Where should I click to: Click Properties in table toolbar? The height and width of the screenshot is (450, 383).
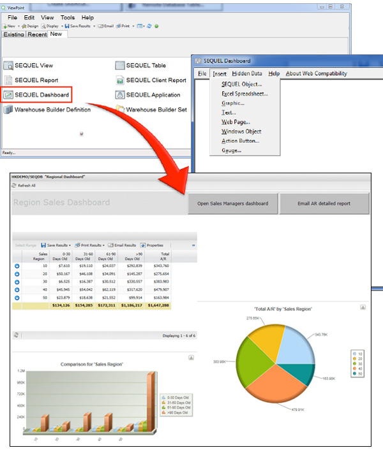pos(152,245)
